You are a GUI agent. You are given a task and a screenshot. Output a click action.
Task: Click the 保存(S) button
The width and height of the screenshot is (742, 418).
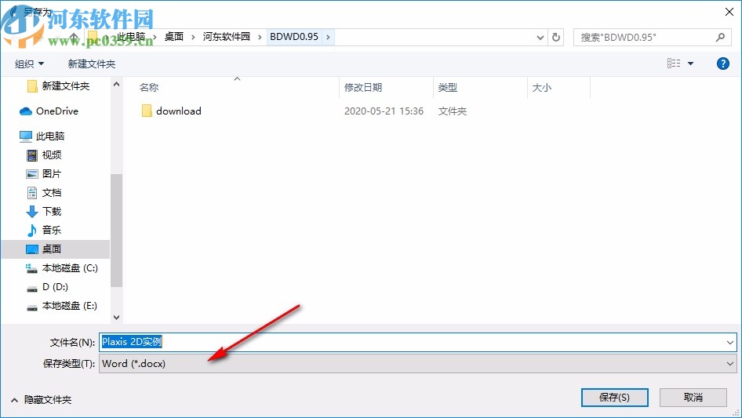[x=614, y=397]
